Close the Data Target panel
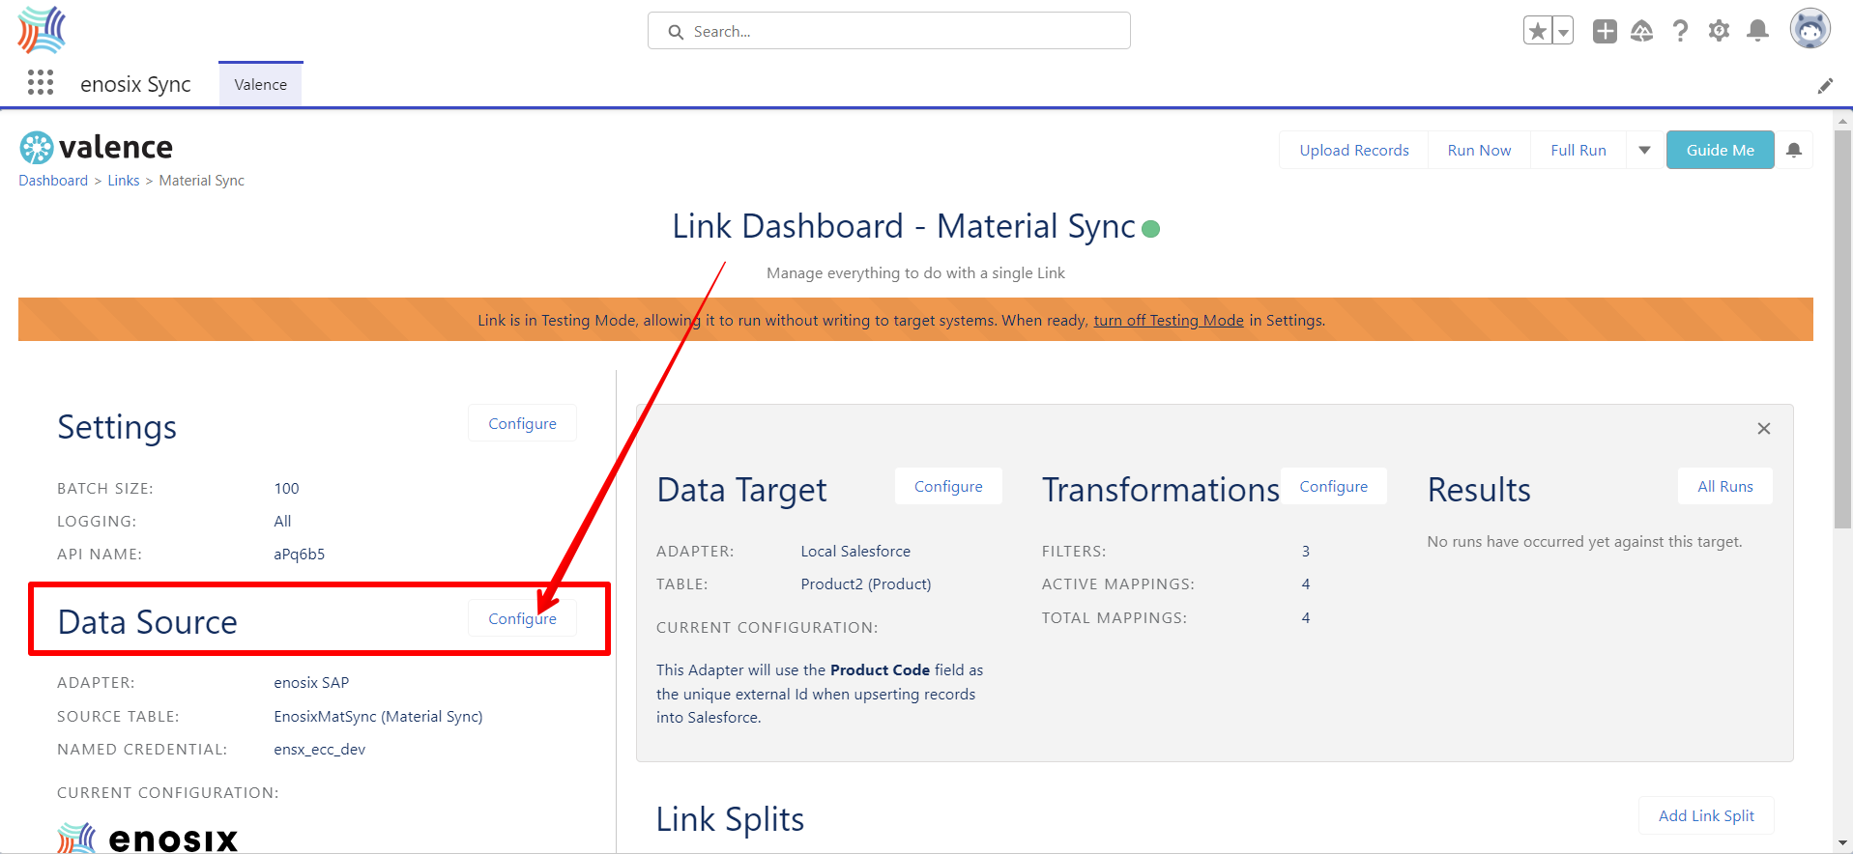The height and width of the screenshot is (854, 1853). (1764, 429)
